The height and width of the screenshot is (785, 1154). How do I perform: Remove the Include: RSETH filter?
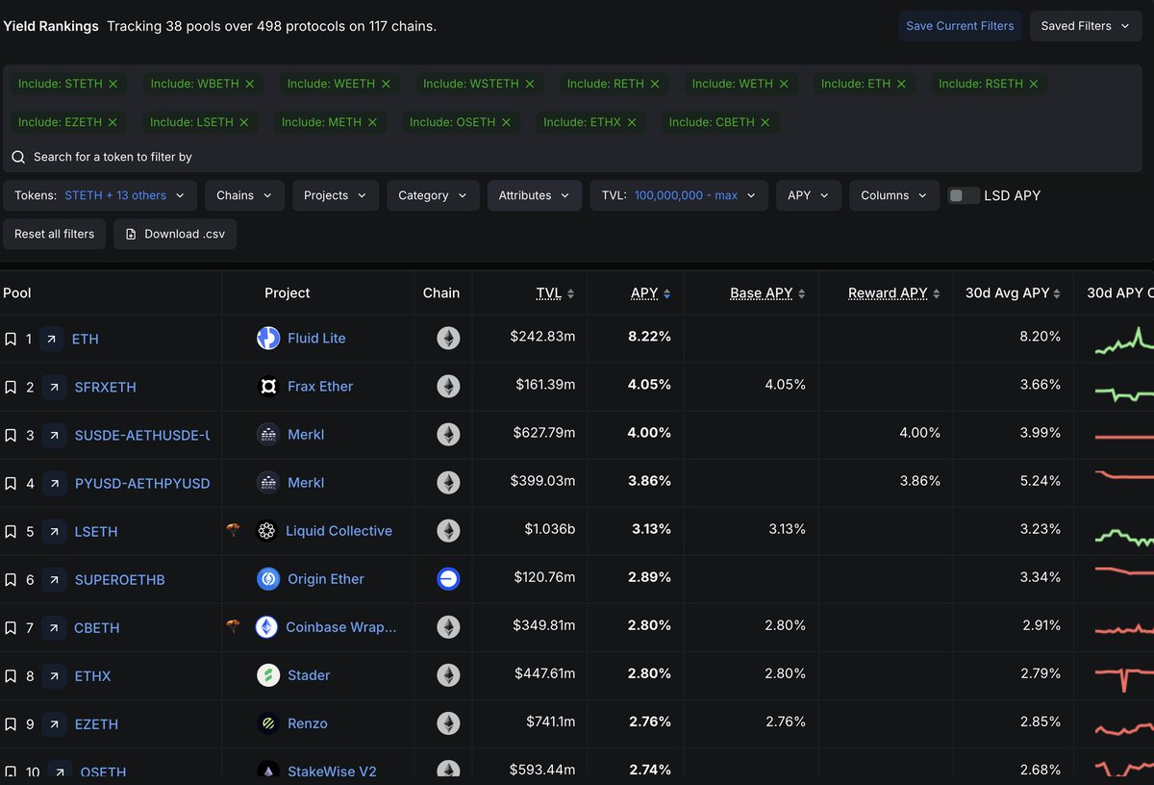pyautogui.click(x=1034, y=84)
